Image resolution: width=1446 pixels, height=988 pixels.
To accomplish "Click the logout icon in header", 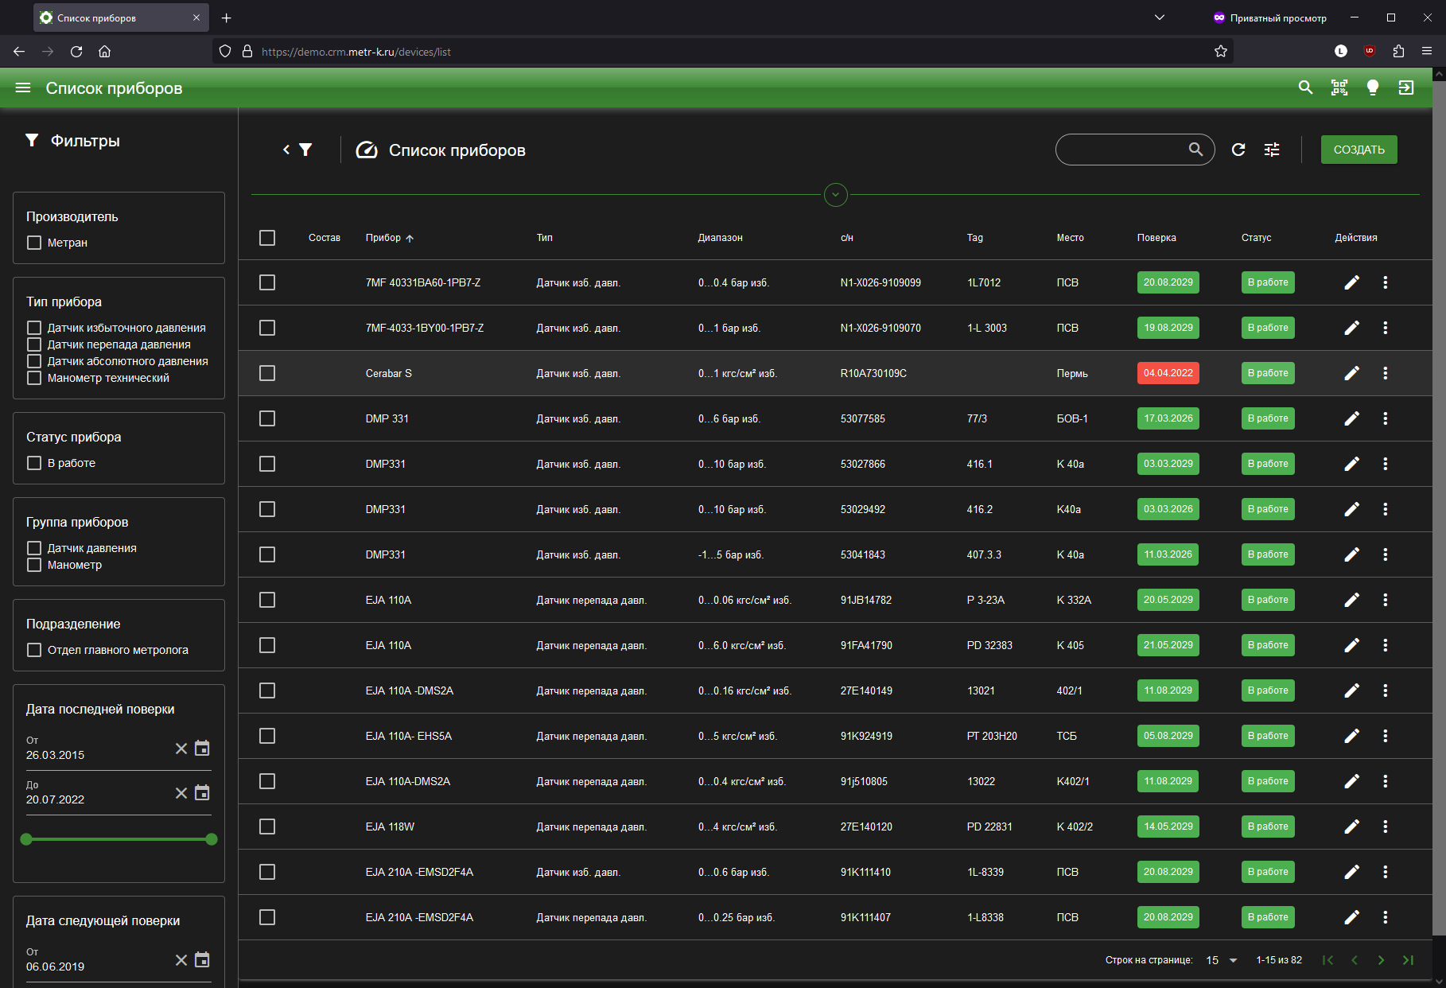I will [x=1406, y=88].
